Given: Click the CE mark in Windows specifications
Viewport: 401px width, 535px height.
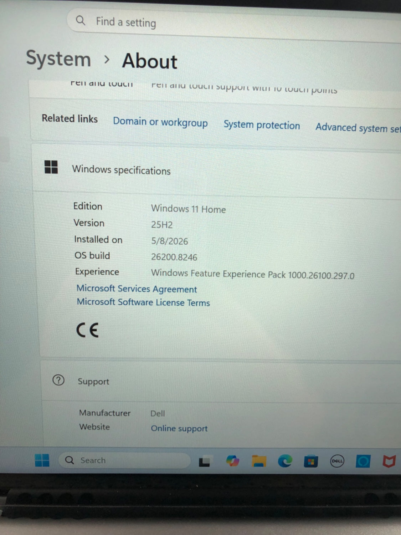Looking at the screenshot, I should (87, 330).
